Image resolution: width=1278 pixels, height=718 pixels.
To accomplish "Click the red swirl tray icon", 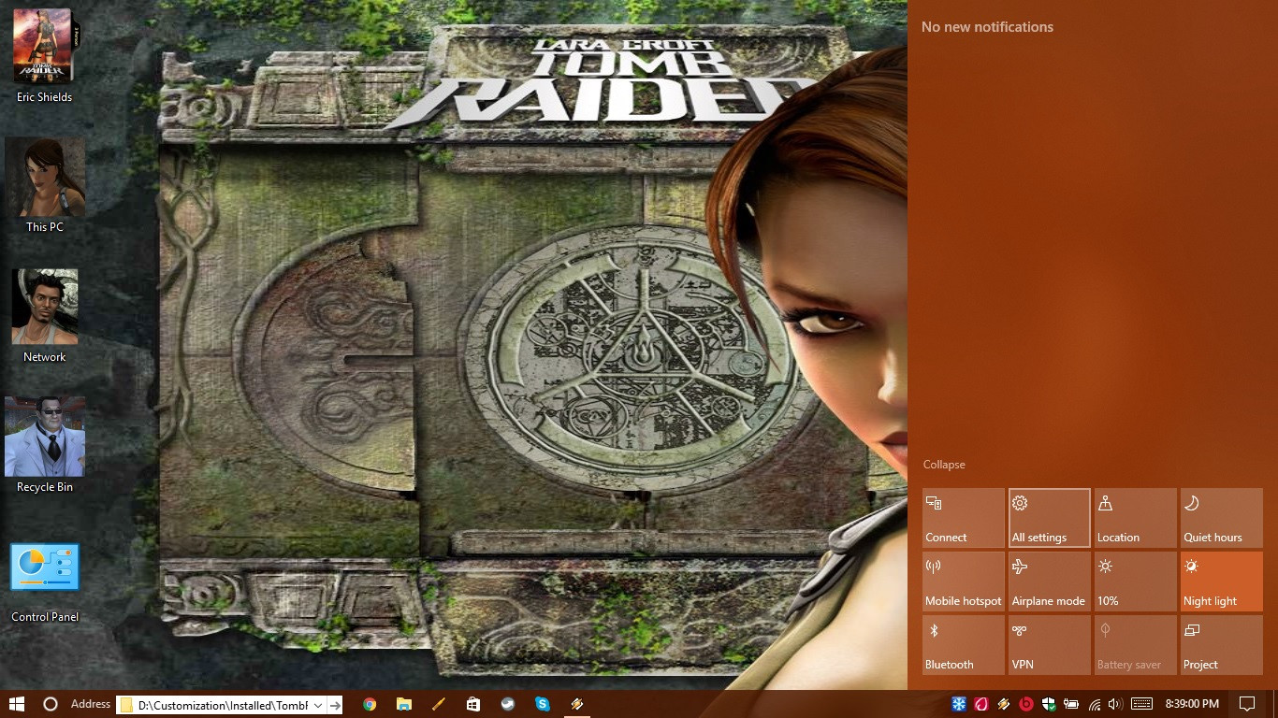I will 981,704.
